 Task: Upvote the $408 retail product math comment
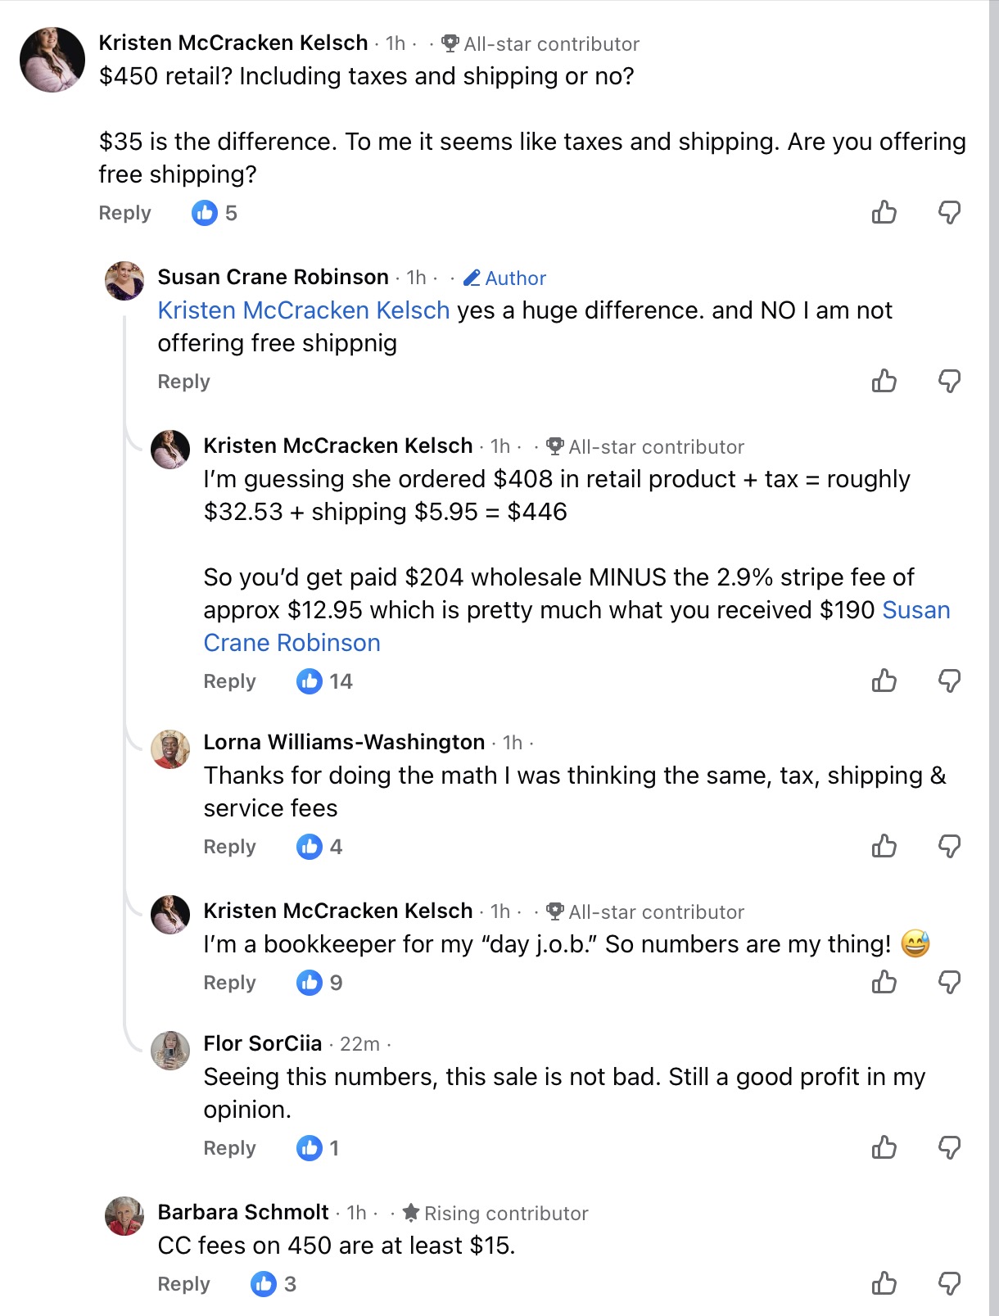tap(884, 681)
